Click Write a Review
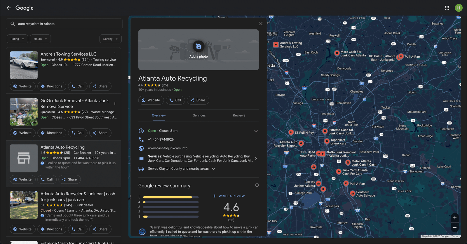Viewport: 467px width, 244px height. [229, 196]
